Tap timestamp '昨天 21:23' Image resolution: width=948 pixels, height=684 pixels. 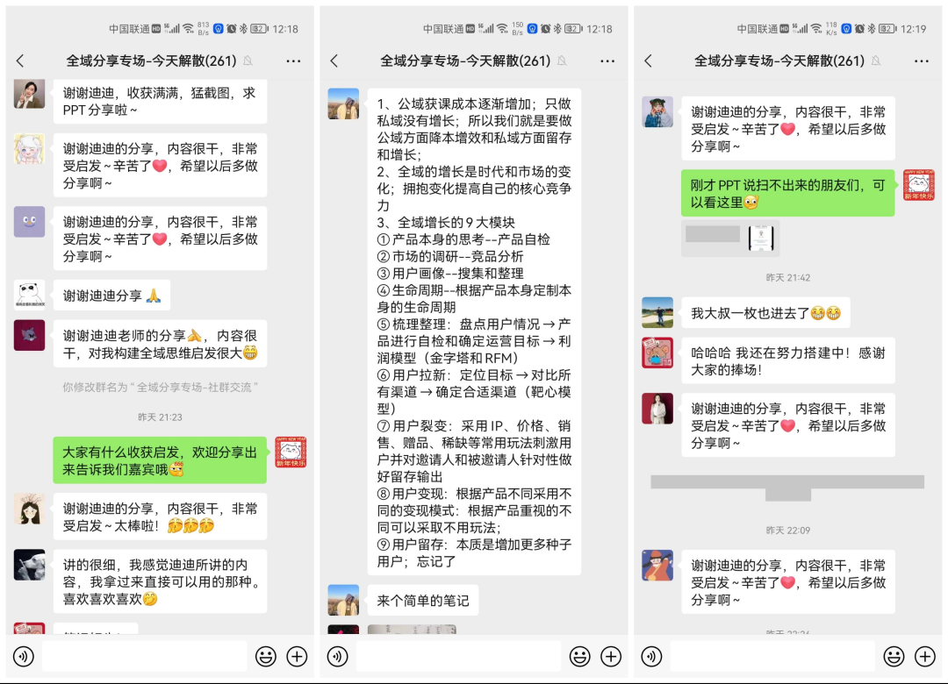click(160, 417)
